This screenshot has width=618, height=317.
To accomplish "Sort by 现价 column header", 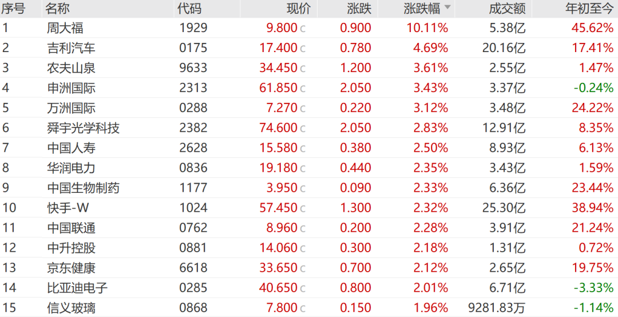I will pos(298,9).
